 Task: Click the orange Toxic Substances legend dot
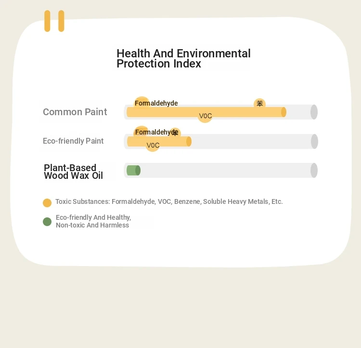[47, 203]
